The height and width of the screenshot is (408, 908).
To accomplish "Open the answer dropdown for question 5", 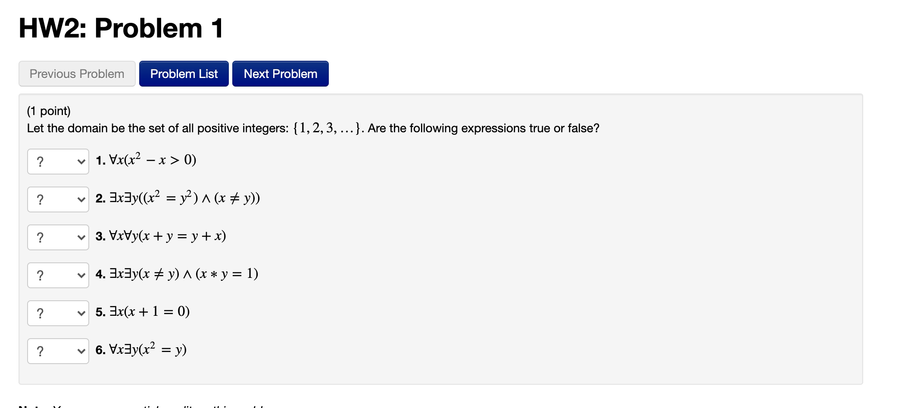I will [58, 313].
